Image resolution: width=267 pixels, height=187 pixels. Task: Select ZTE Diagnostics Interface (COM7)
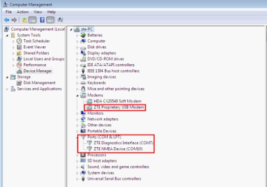point(124,143)
